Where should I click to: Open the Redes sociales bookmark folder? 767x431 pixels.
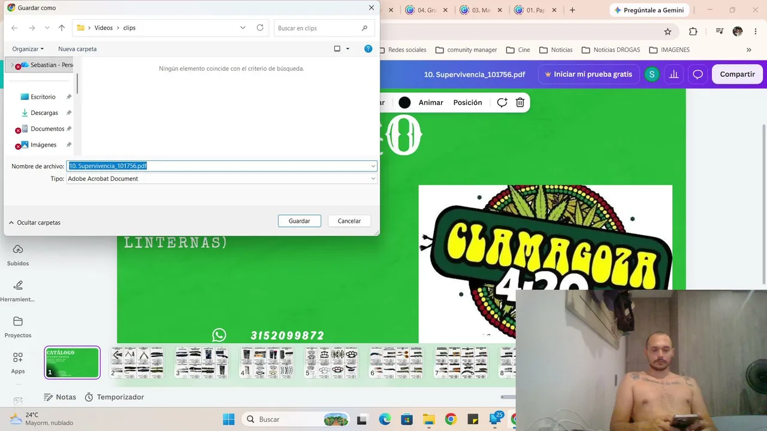pyautogui.click(x=403, y=50)
